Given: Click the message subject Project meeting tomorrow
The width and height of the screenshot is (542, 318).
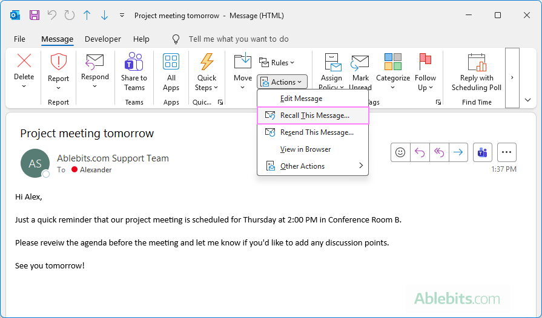Looking at the screenshot, I should point(87,133).
